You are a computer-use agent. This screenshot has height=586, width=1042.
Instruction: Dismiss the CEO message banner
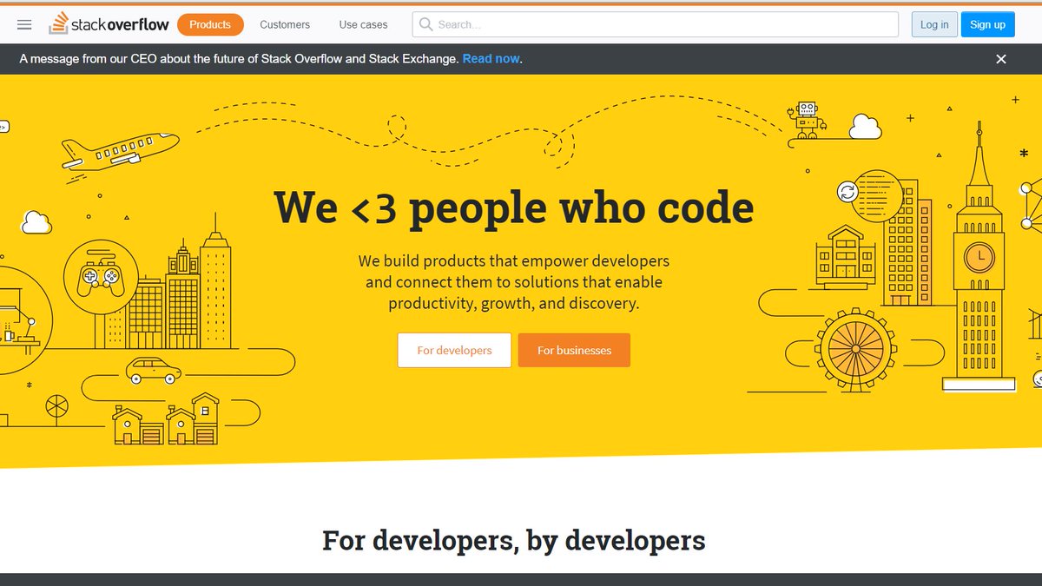pyautogui.click(x=1001, y=59)
